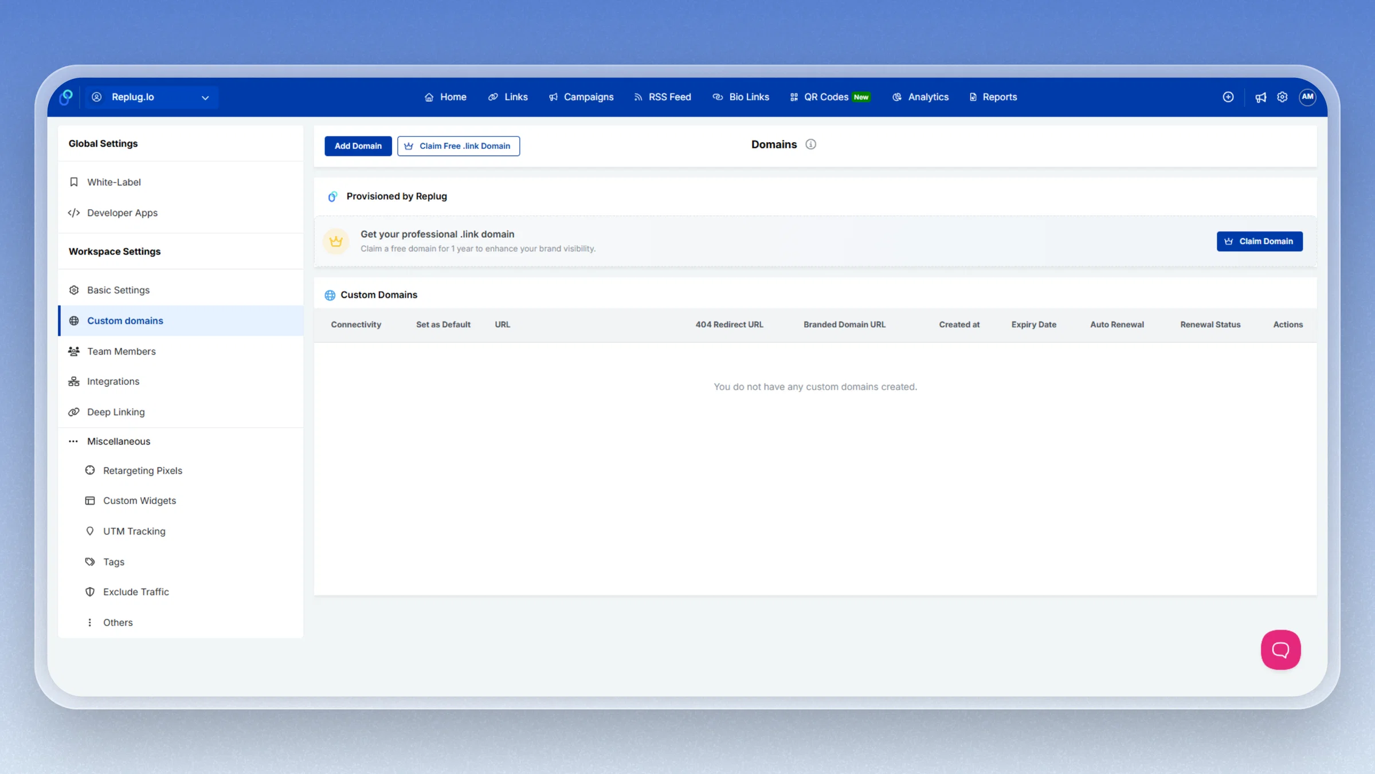The width and height of the screenshot is (1375, 774).
Task: Open Retargeting Pixels settings
Action: tap(181, 470)
